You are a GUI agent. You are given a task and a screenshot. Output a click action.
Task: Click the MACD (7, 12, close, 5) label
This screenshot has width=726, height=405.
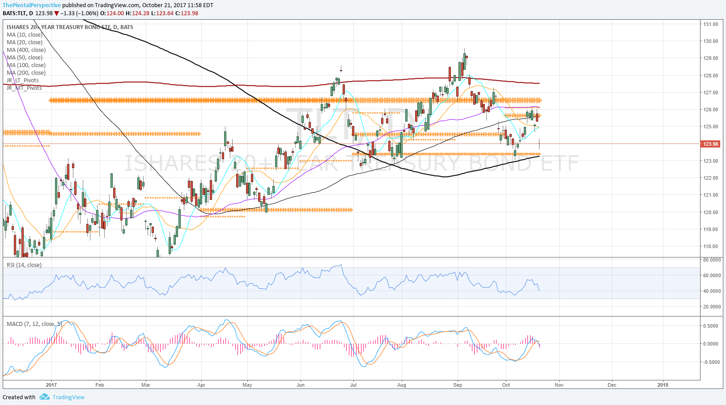(x=34, y=324)
